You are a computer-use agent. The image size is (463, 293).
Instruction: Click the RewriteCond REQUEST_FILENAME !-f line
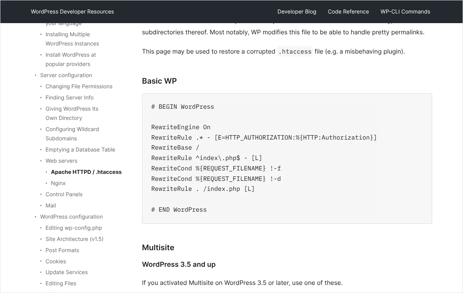(216, 168)
